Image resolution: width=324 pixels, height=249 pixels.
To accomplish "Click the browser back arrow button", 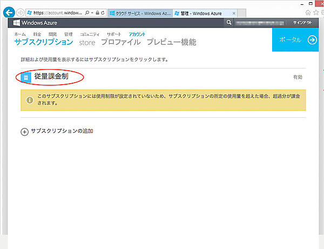I will pos(9,12).
